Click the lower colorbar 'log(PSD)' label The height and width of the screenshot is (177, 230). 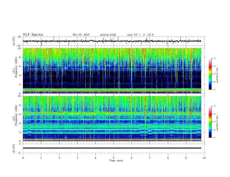tap(217, 123)
